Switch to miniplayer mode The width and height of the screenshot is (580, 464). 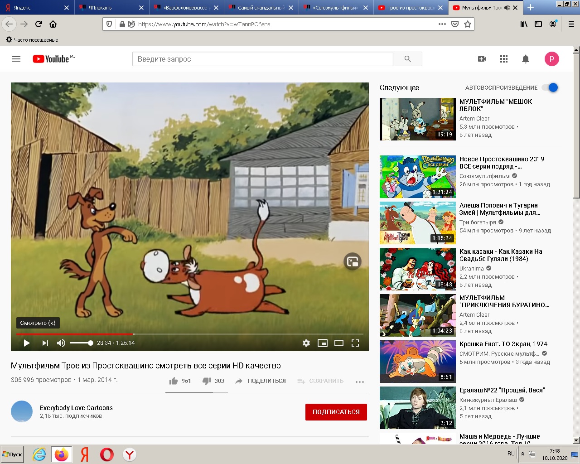click(x=323, y=343)
